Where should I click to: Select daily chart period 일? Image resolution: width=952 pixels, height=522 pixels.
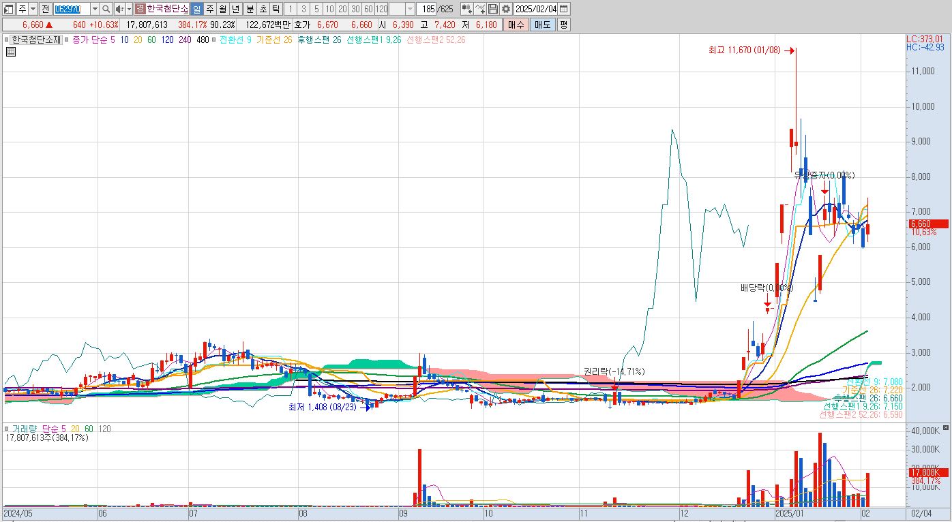click(196, 9)
